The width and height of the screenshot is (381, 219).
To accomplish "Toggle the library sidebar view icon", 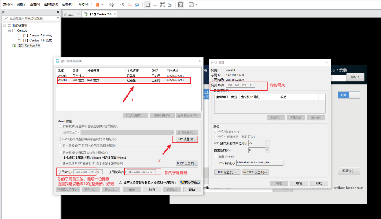I will (147, 5).
